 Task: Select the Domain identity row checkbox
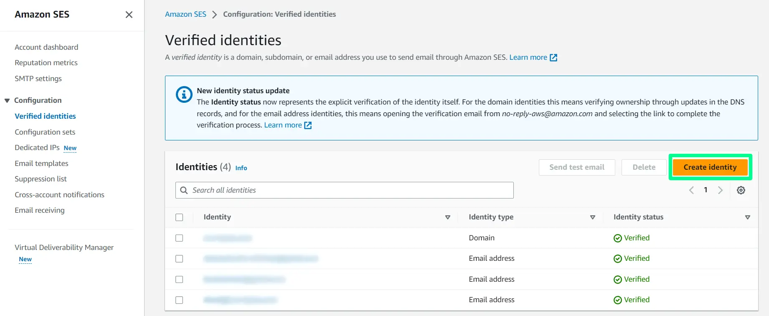179,238
